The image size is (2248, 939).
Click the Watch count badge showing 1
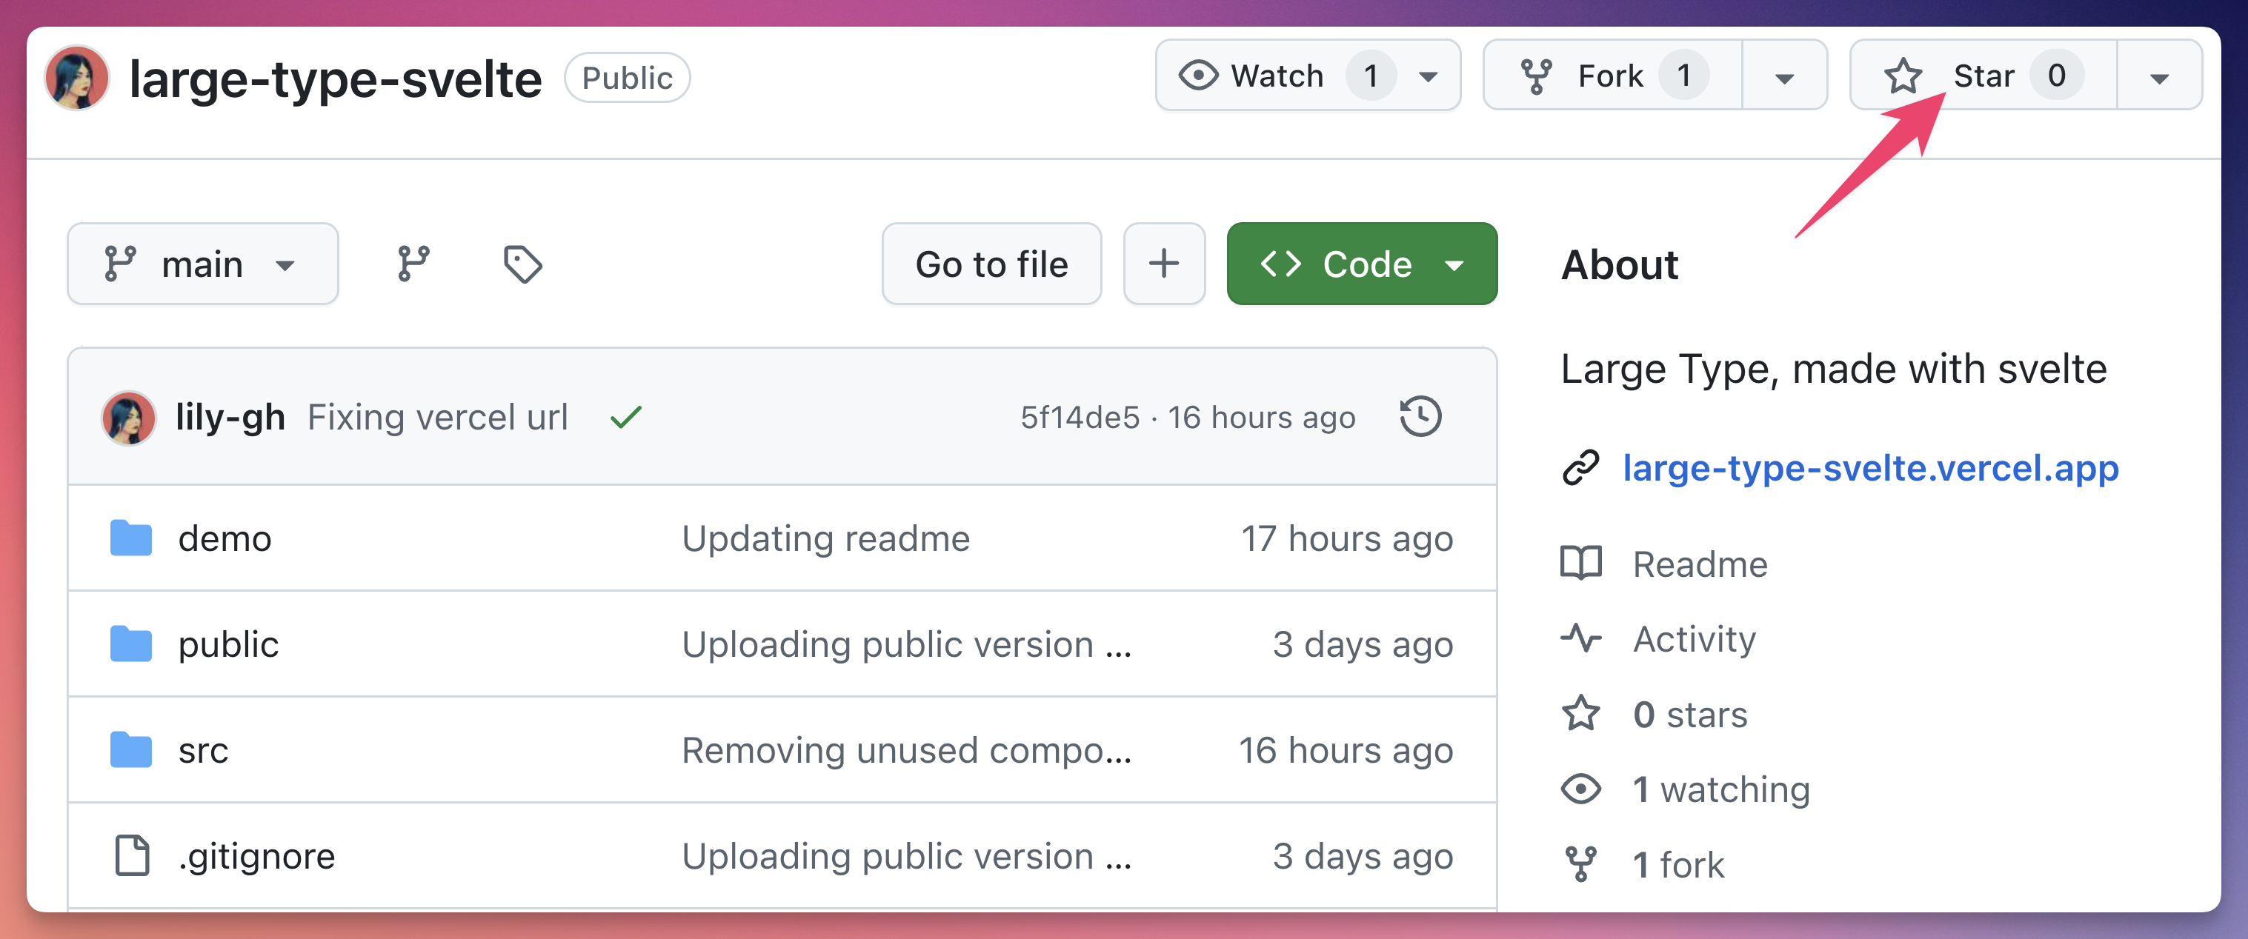[1371, 76]
